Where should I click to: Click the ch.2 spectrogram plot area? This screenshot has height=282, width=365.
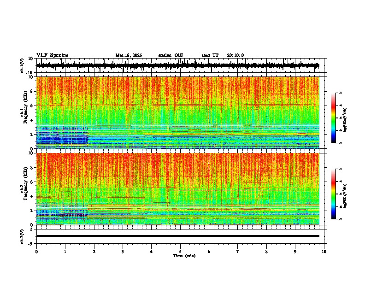tap(177, 189)
